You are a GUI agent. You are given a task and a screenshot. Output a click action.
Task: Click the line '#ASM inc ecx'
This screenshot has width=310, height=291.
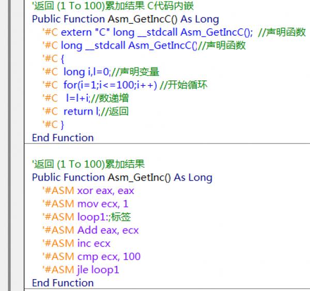(x=76, y=244)
